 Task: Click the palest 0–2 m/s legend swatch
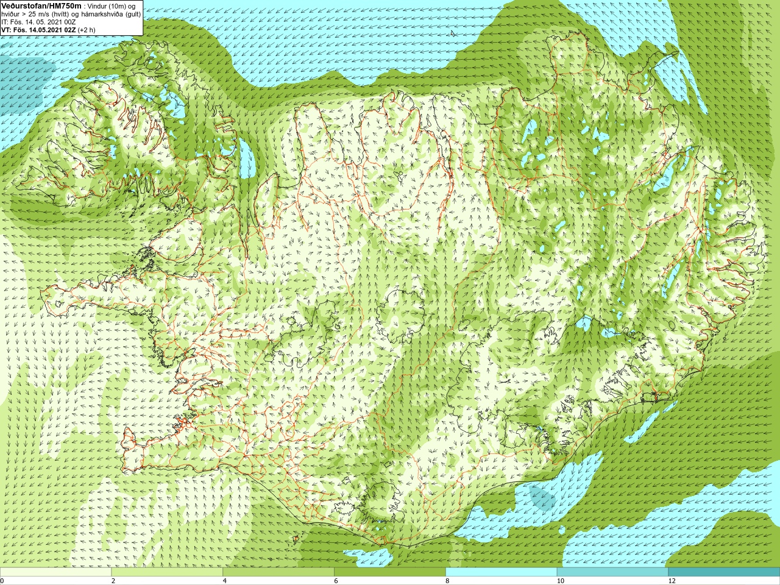click(x=56, y=572)
